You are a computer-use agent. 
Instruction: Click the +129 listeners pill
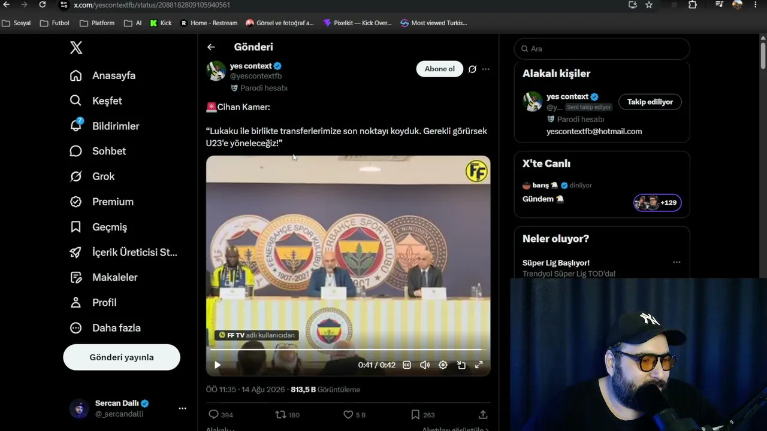tap(657, 202)
